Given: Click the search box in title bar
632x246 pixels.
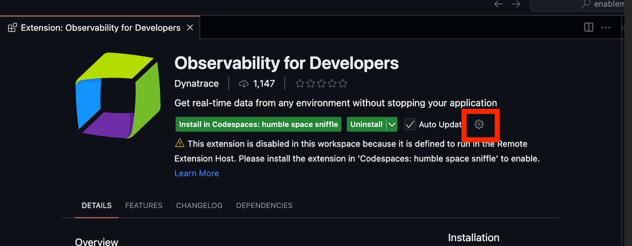Looking at the screenshot, I should 583,4.
